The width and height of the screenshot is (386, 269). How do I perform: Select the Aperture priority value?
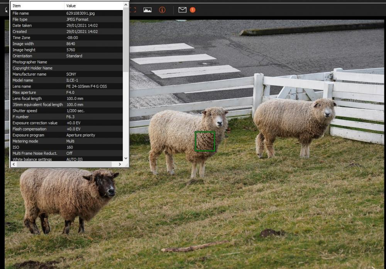pyautogui.click(x=81, y=135)
